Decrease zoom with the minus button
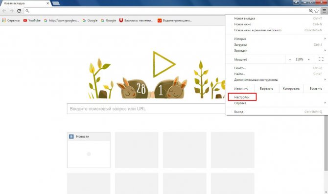Image resolution: width=328 pixels, height=194 pixels. (x=290, y=59)
